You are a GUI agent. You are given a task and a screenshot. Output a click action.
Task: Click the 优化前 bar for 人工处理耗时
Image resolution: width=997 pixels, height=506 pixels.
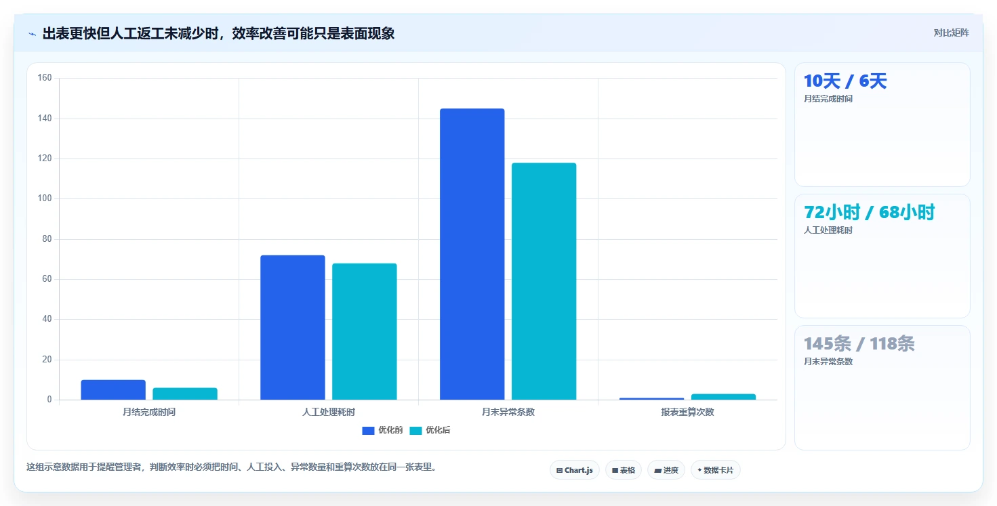(x=293, y=327)
